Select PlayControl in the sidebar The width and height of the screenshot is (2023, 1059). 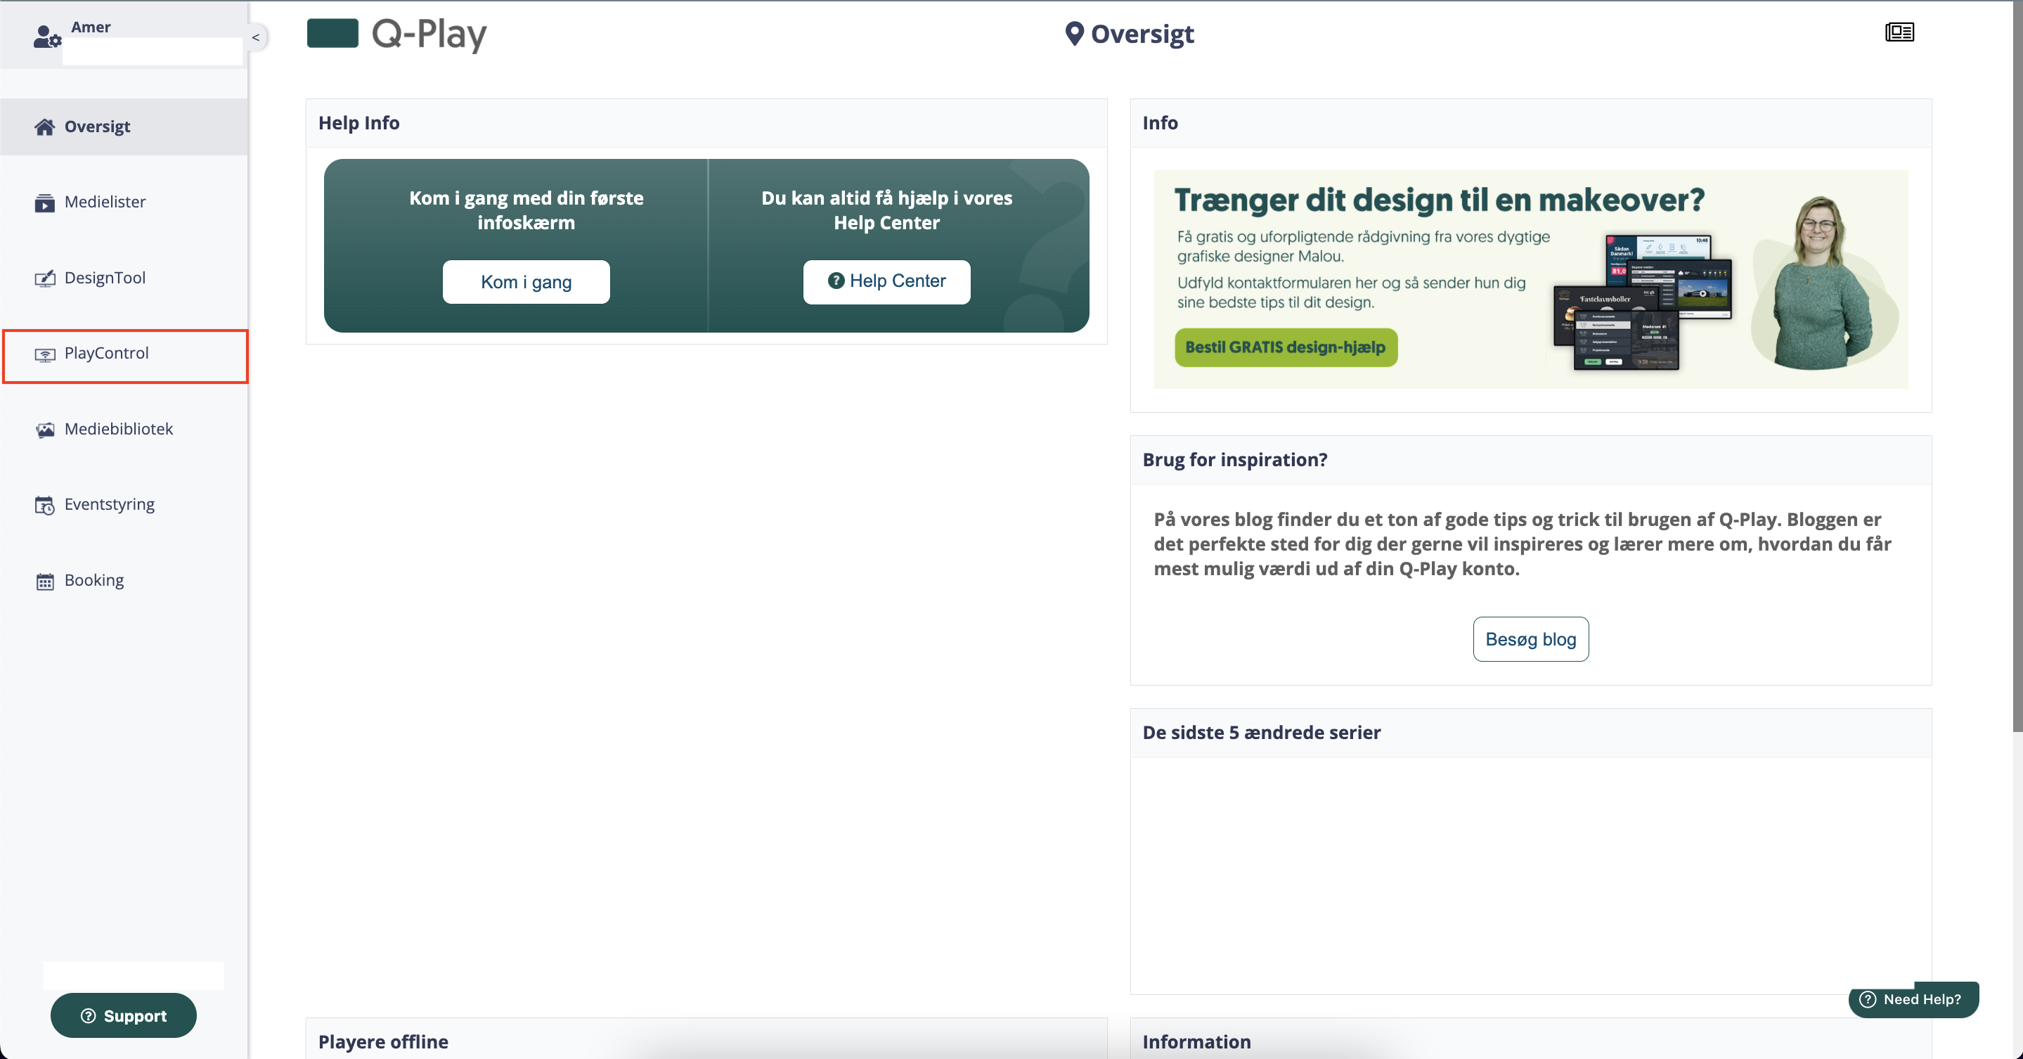coord(125,356)
